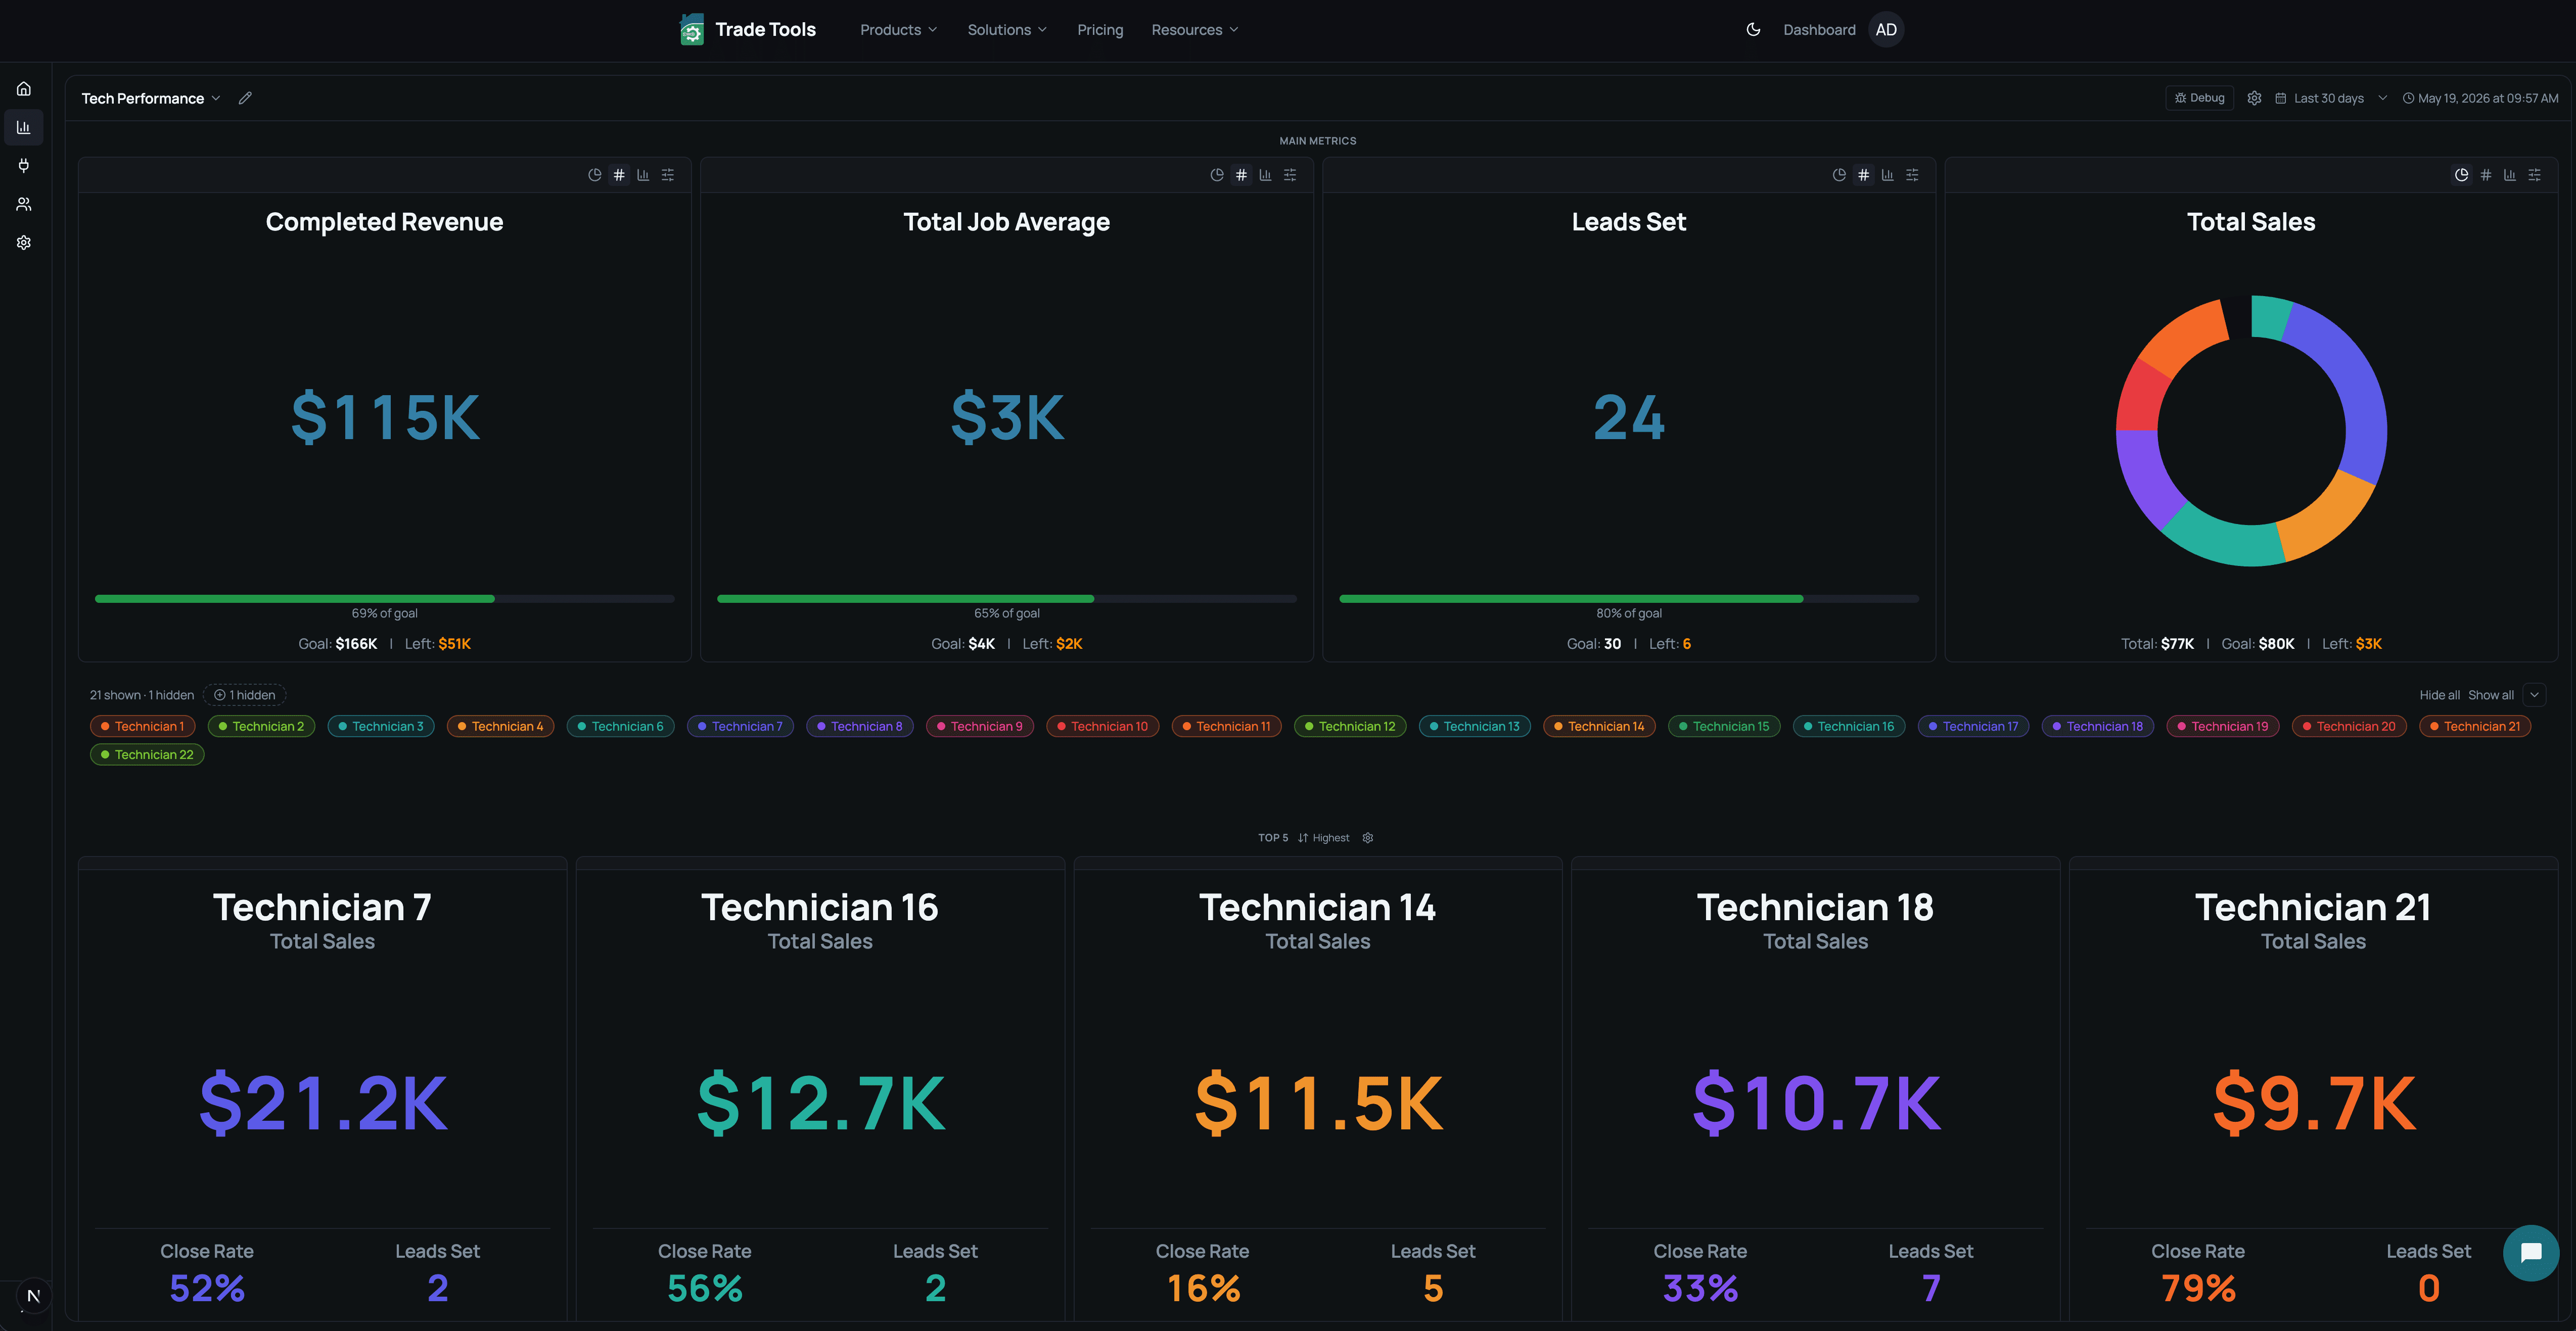Click the $115K Completed Revenue value

(x=385, y=417)
